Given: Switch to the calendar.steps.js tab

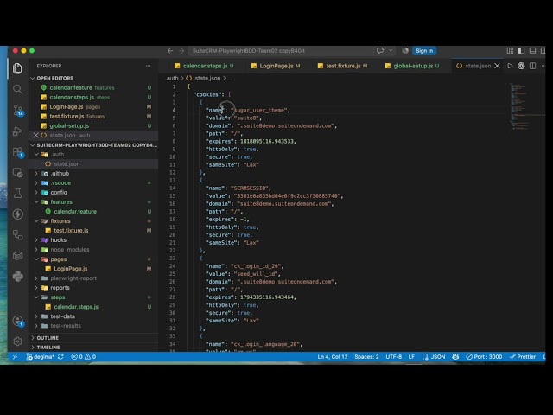Looking at the screenshot, I should pyautogui.click(x=204, y=66).
